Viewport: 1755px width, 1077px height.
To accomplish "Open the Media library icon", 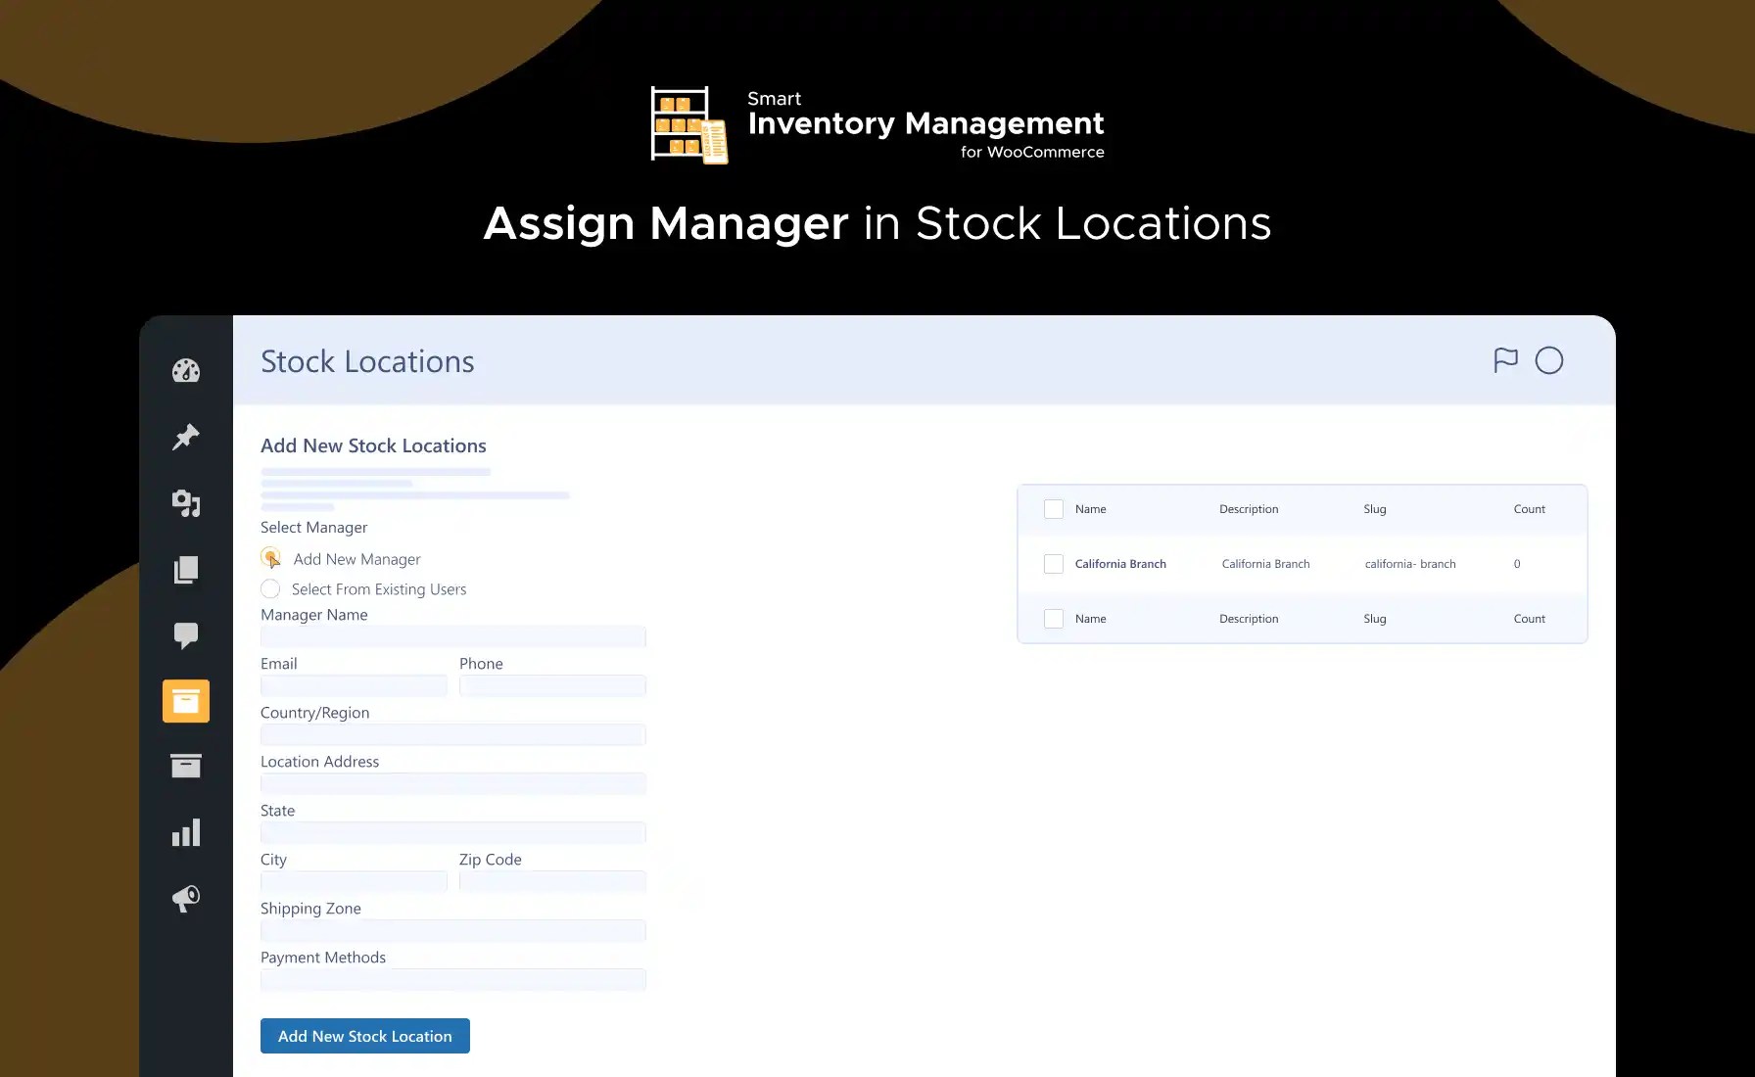I will point(185,503).
